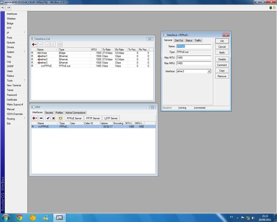Expand the IP submenu in sidebar
This screenshot has height=222, width=277.
click(x=24, y=33)
